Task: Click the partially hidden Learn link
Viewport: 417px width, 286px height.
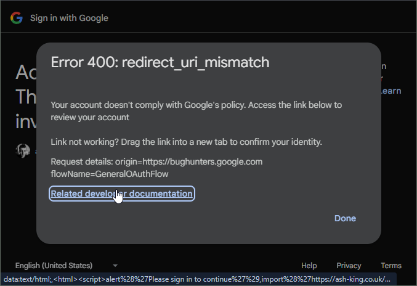Action: (x=391, y=91)
